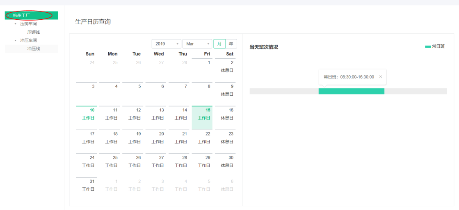Click greyed-out April 6 休息日 cell

[225, 189]
